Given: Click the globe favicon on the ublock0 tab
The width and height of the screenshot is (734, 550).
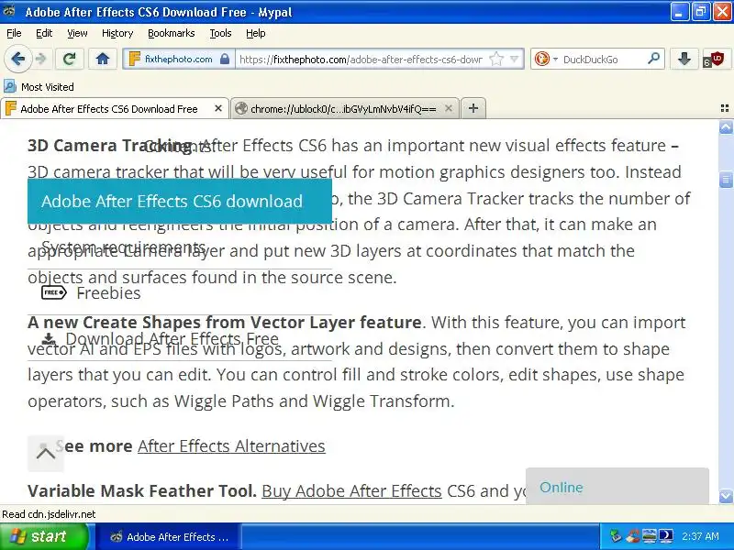Looking at the screenshot, I should pos(240,108).
